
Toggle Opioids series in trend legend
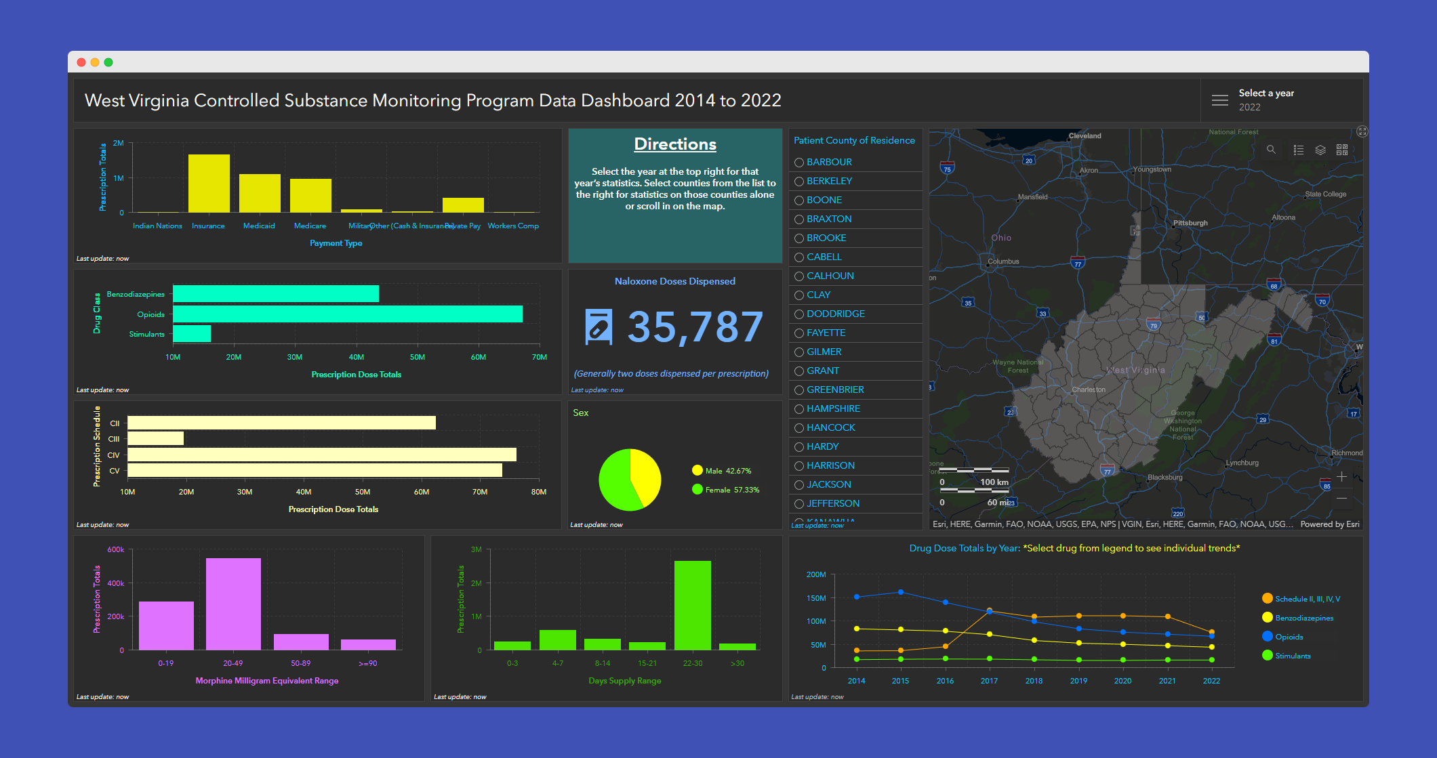tap(1289, 637)
